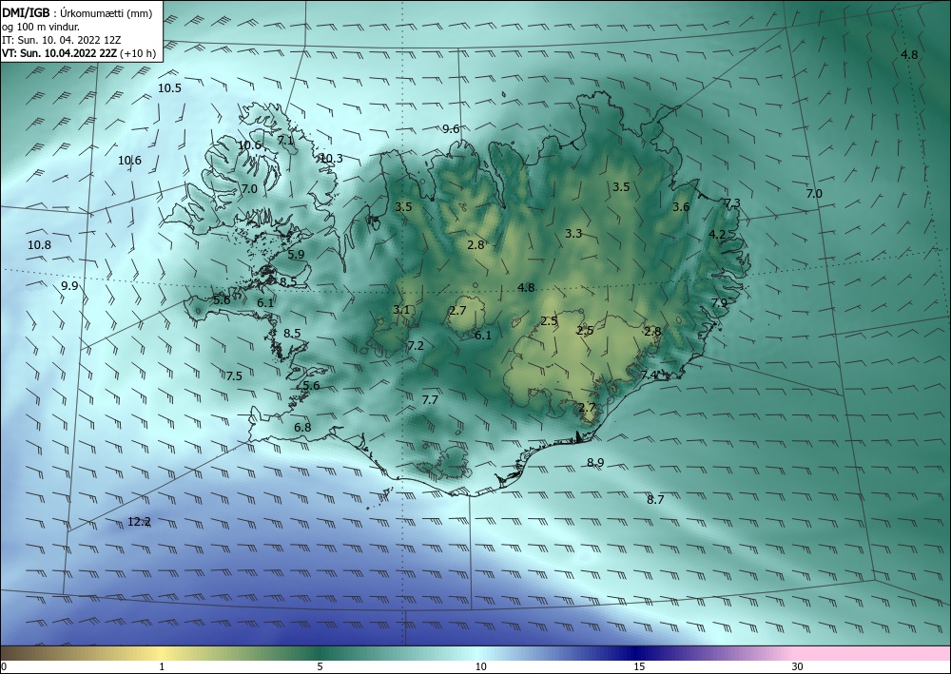Click the 7.5 value off the west coast
The height and width of the screenshot is (674, 951).
click(x=234, y=376)
